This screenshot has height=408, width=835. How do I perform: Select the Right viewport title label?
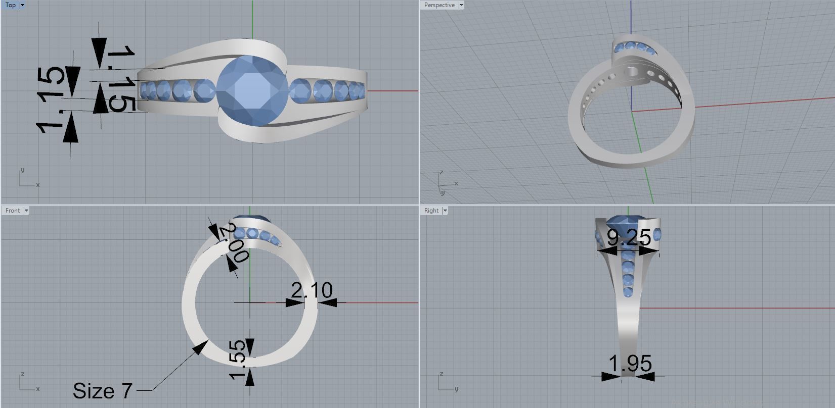coord(431,211)
